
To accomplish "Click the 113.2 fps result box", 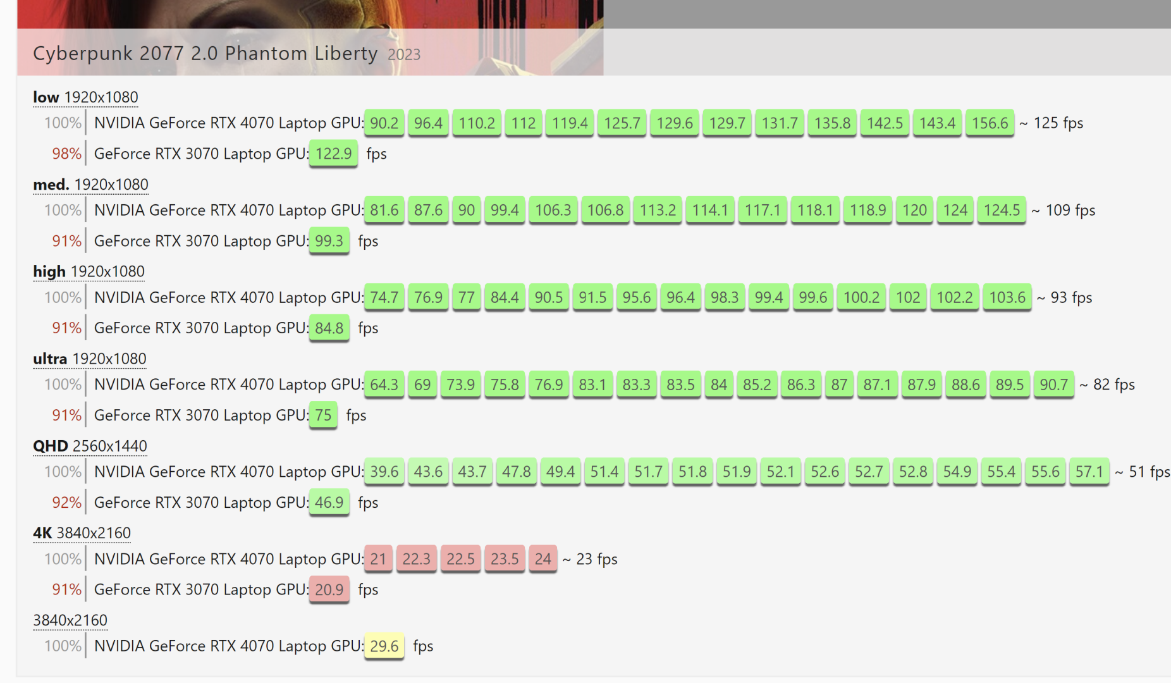I will (658, 210).
